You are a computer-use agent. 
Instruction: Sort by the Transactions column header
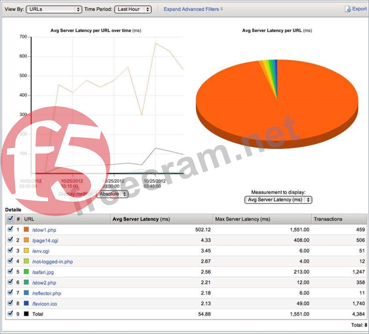pos(339,219)
